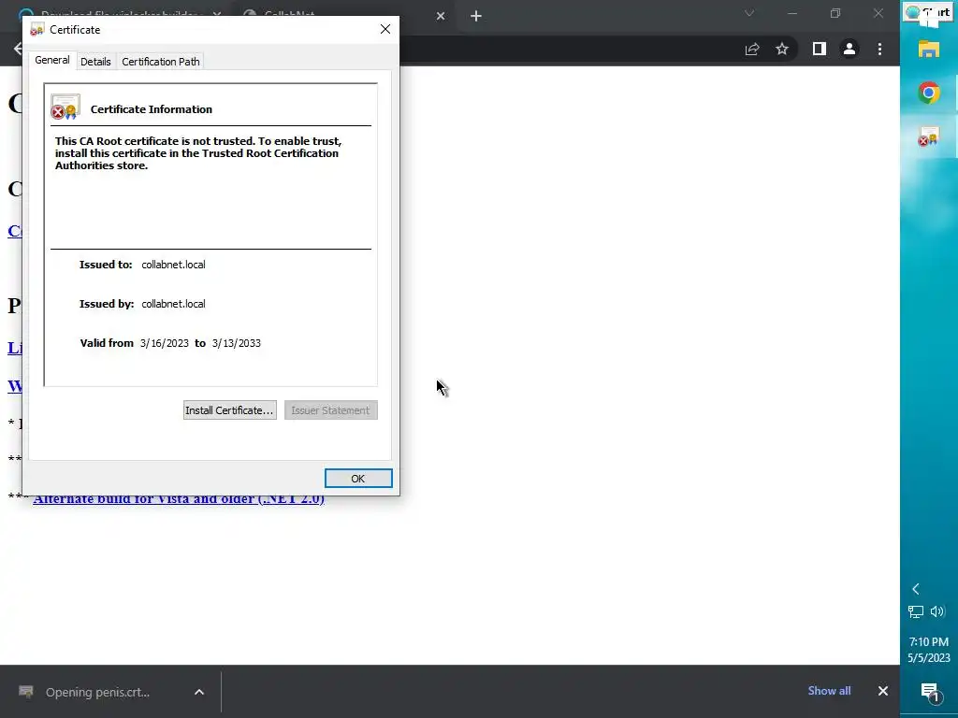The image size is (958, 718).
Task: Bookmark this page with the star icon
Action: (782, 50)
